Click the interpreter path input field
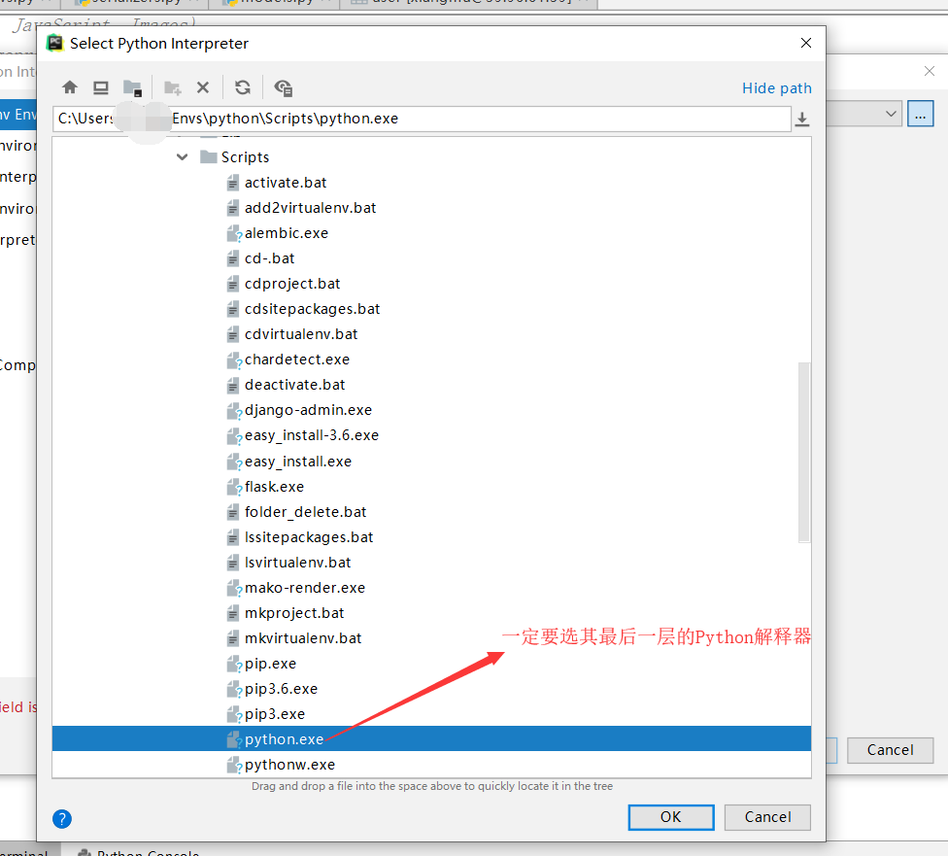Screen dimensions: 948x856 pyautogui.click(x=437, y=118)
